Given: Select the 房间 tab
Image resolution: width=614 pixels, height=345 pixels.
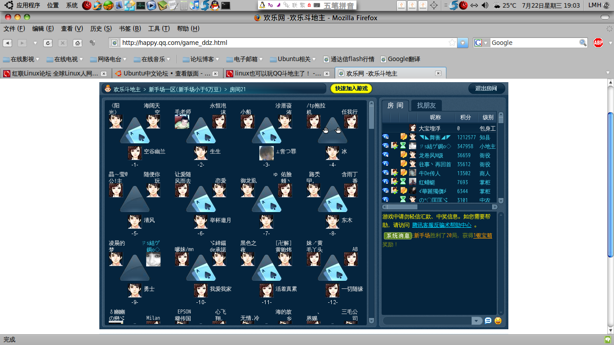Looking at the screenshot, I should point(395,105).
